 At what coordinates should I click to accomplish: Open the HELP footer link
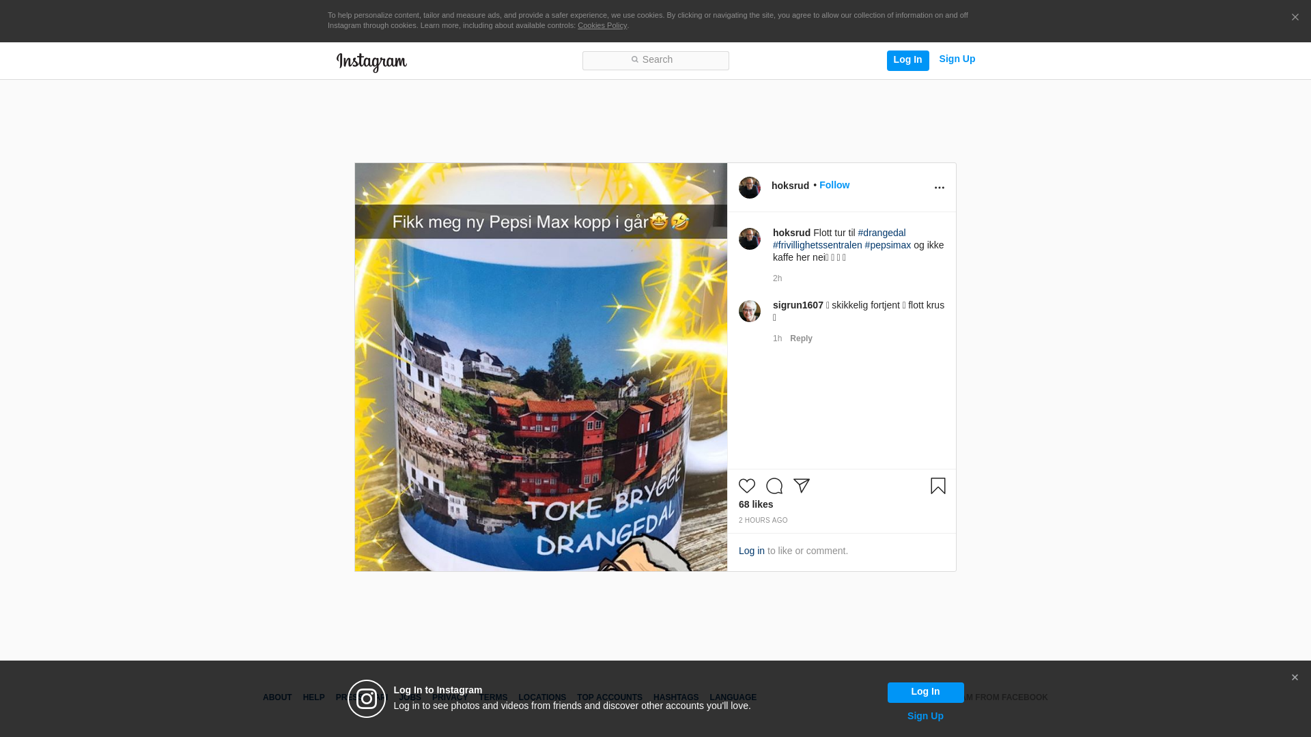313,697
